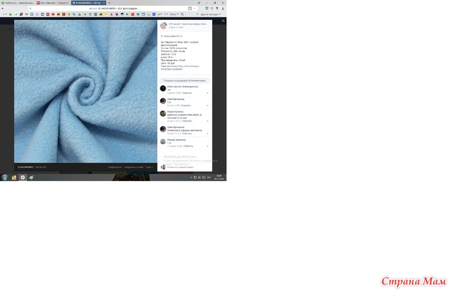Show the previous 54 comments
Image resolution: width=451 pixels, height=291 pixels.
pyautogui.click(x=185, y=80)
